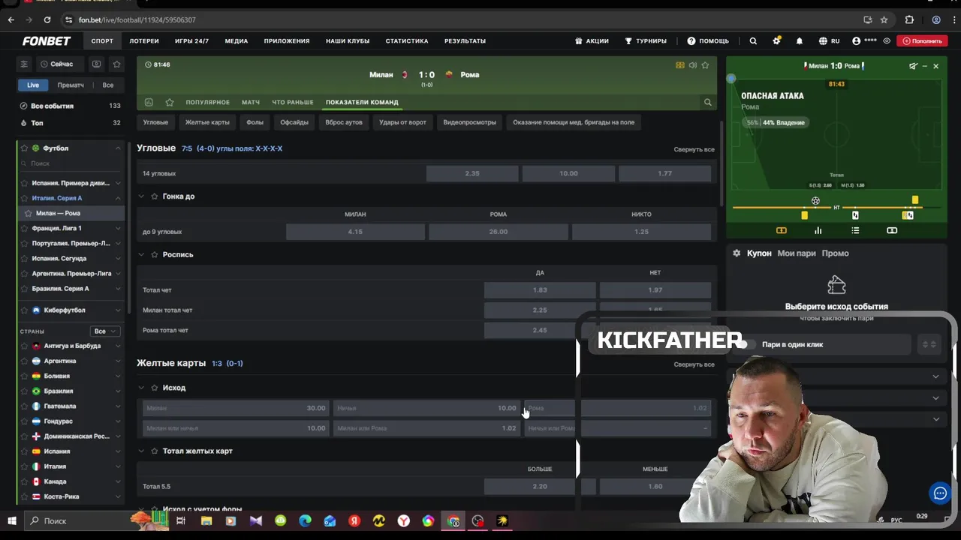Switch to the Мои пари tab
The width and height of the screenshot is (961, 540).
pos(797,253)
